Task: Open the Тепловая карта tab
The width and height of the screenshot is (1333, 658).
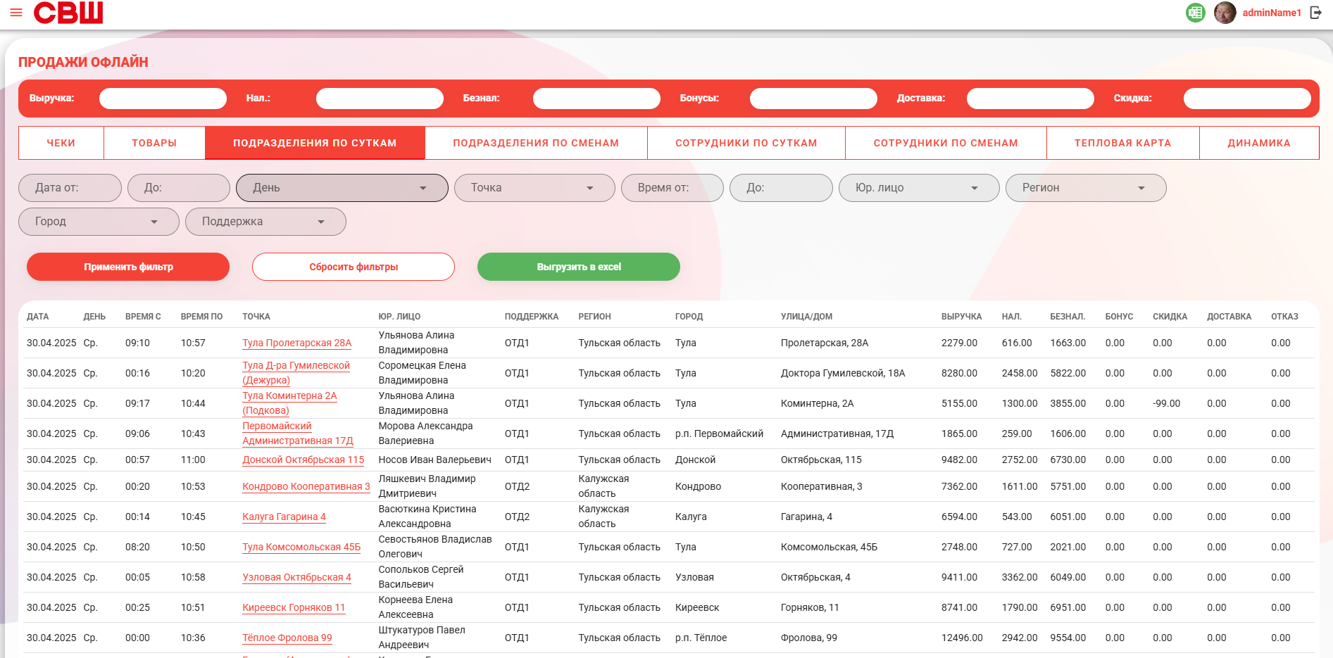Action: click(1123, 143)
